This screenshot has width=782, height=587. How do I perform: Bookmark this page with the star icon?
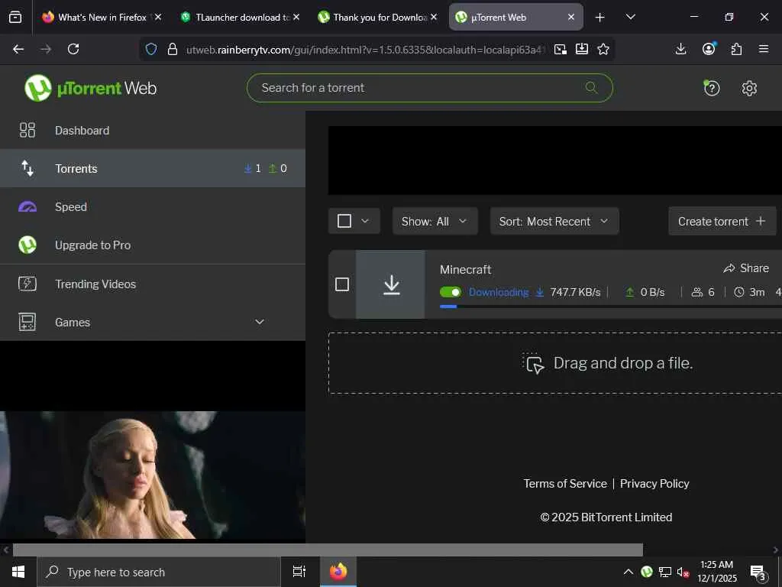point(603,49)
